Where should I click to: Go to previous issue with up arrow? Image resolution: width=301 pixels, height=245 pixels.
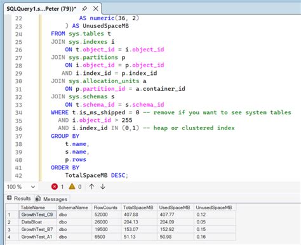[91, 187]
